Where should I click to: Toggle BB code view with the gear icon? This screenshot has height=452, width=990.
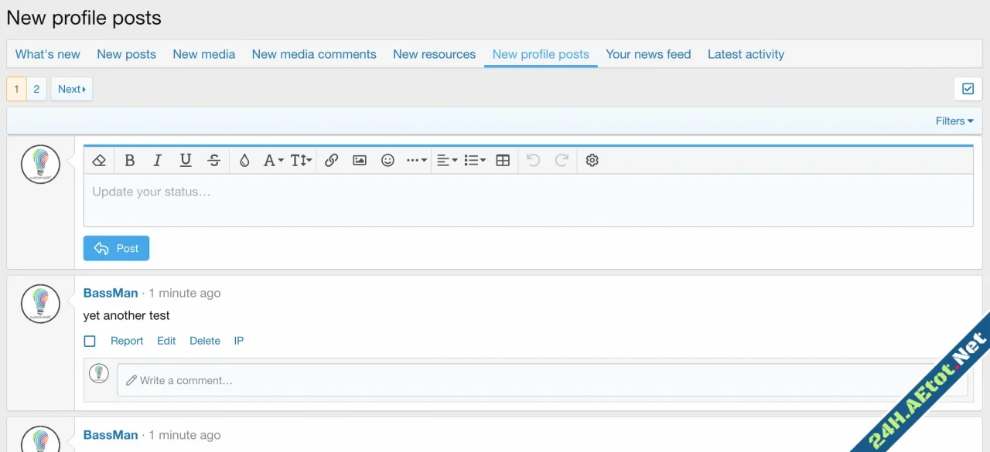pos(592,160)
